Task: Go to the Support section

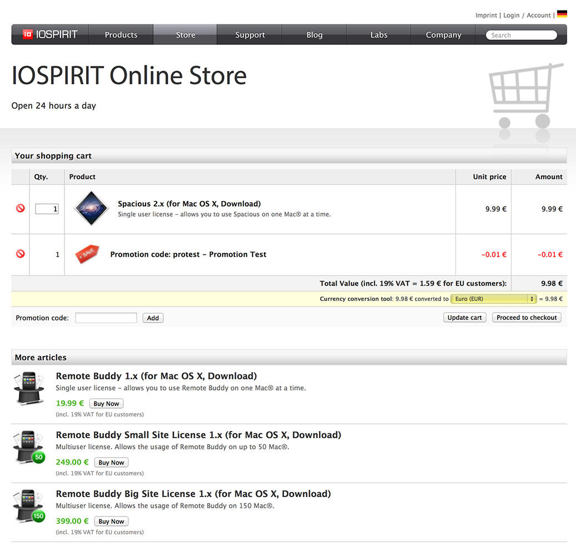Action: pos(250,34)
